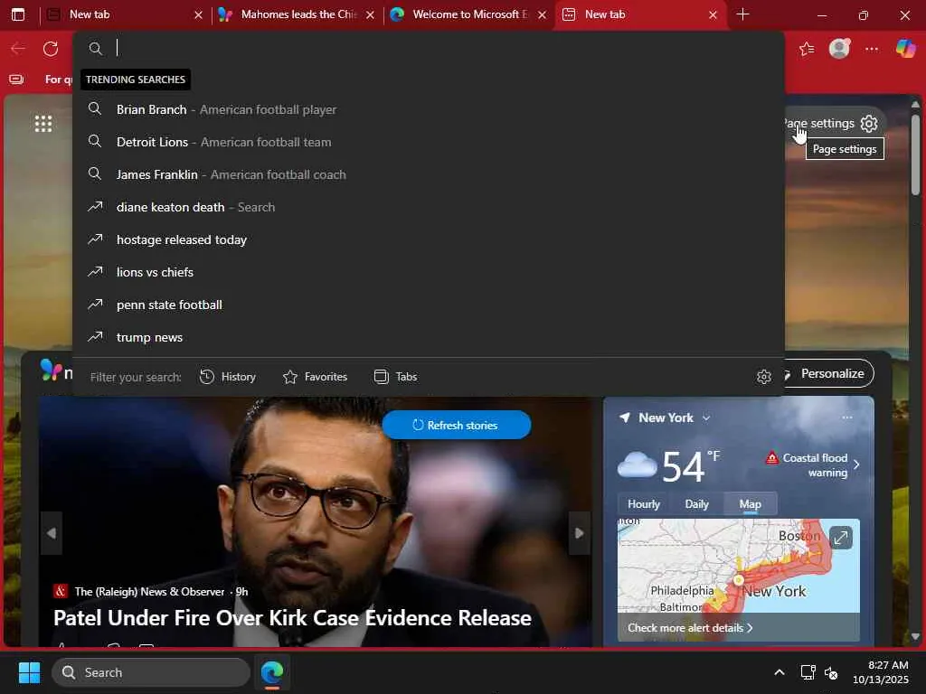This screenshot has width=926, height=694.
Task: Go to next news story arrow
Action: pyautogui.click(x=580, y=533)
